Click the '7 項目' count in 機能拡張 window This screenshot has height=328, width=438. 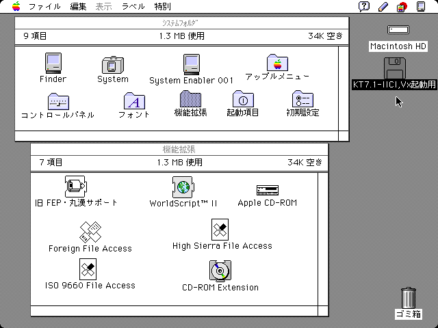[51, 163]
